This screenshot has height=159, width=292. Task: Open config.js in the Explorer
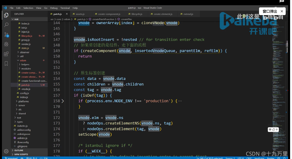tap(24, 93)
